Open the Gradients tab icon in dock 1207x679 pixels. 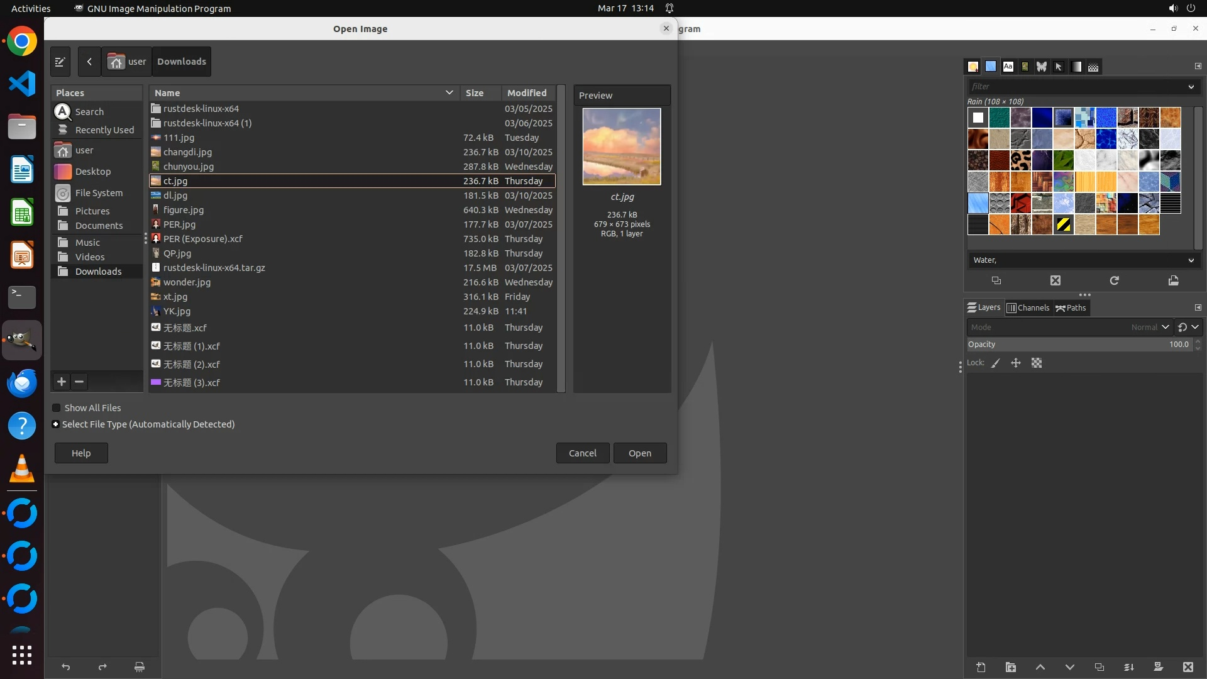coord(1076,67)
